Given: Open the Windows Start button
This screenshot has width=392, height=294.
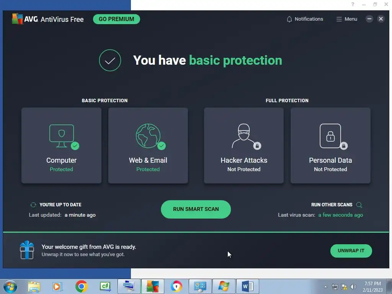Looking at the screenshot, I should point(10,286).
